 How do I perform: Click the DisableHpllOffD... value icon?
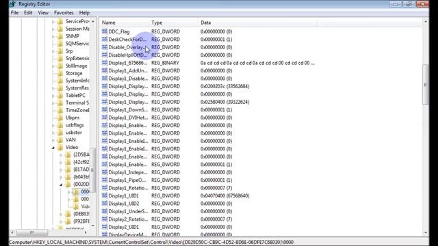pos(105,55)
